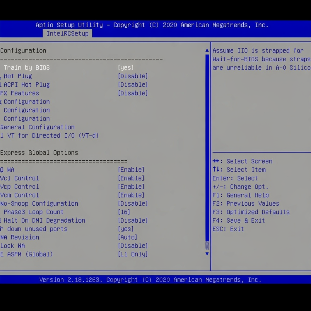Toggle the Vcm Control [Enable] value

pyautogui.click(x=131, y=195)
